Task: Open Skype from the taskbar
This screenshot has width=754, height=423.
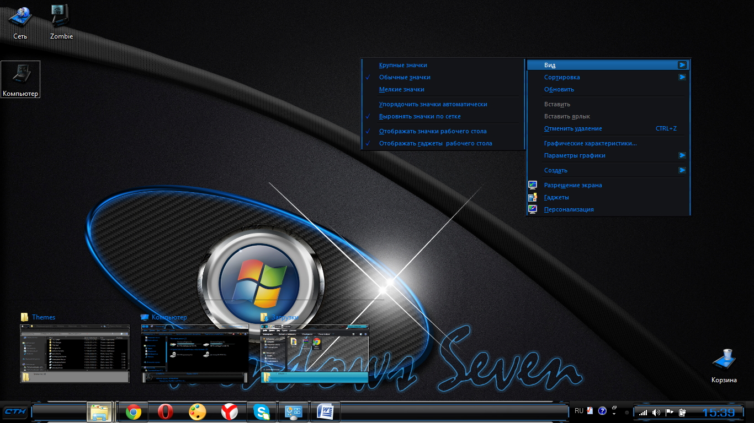Action: 261,412
